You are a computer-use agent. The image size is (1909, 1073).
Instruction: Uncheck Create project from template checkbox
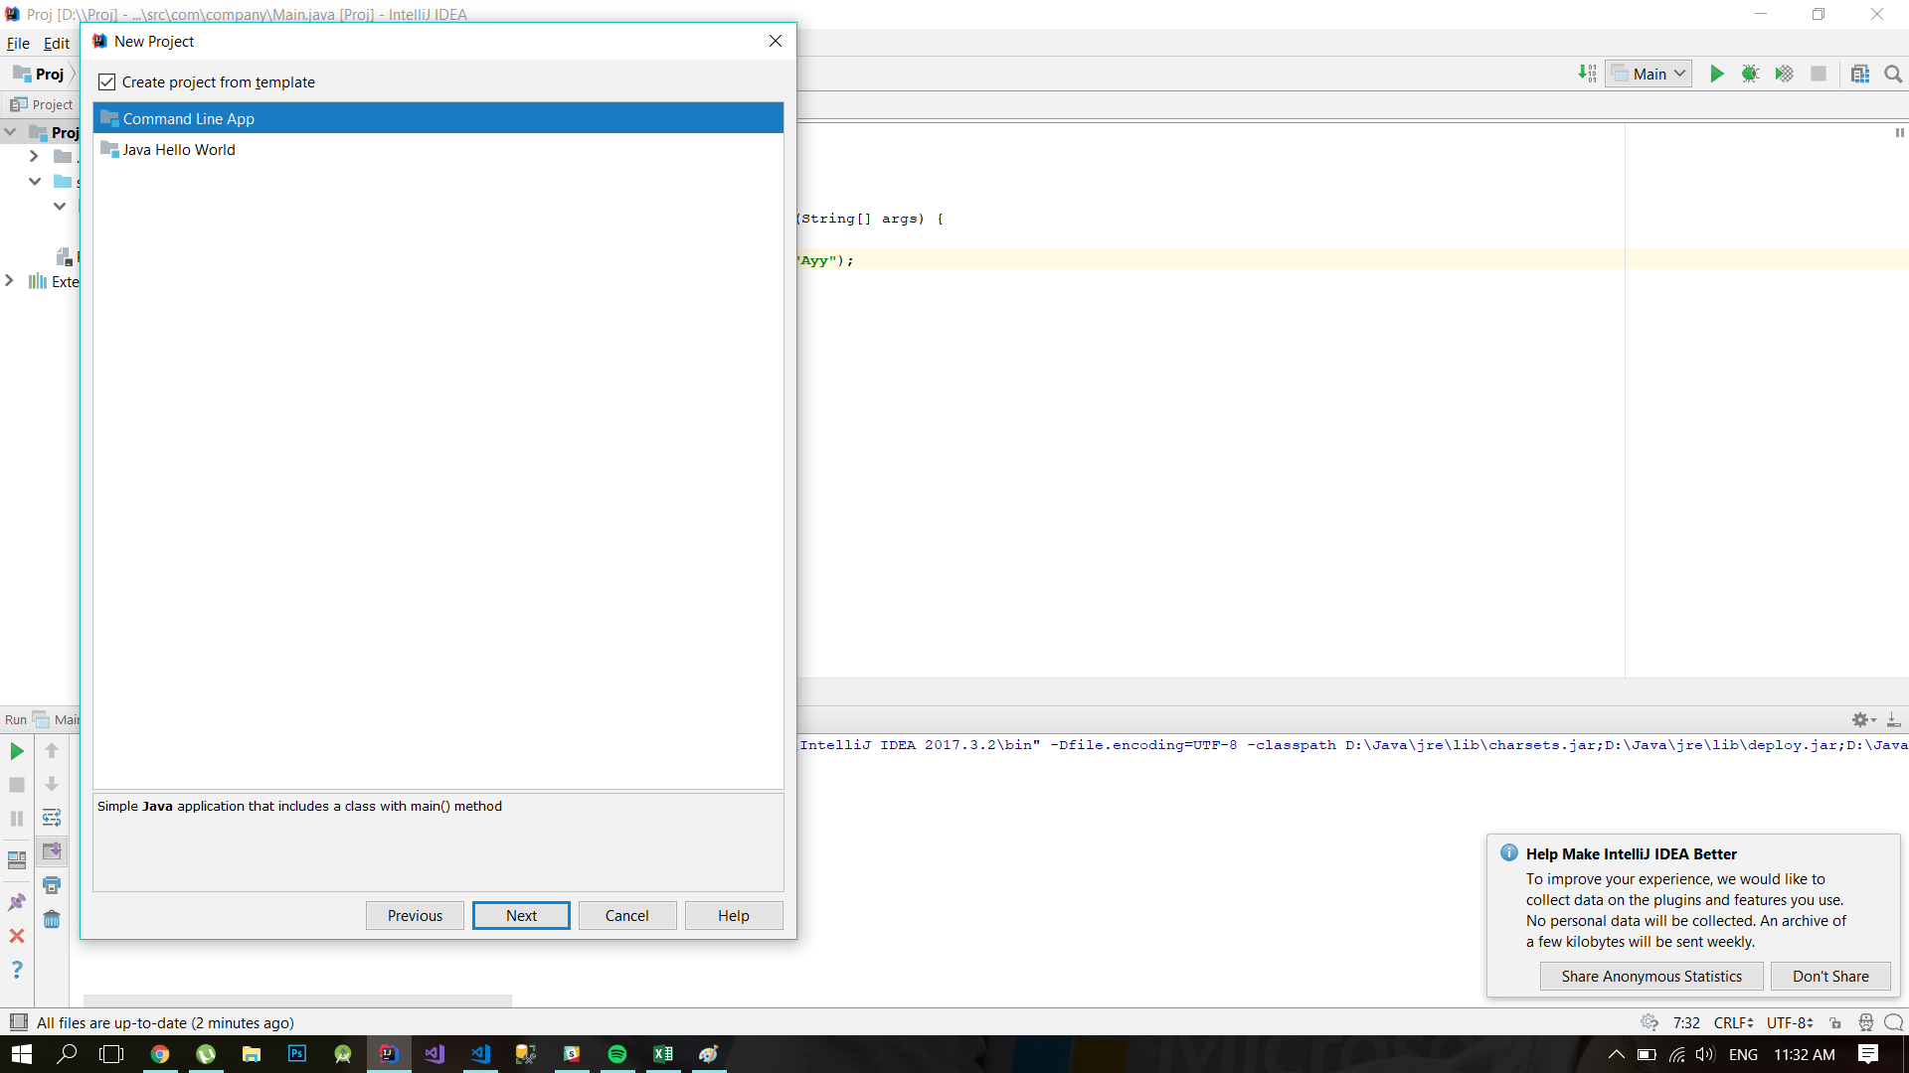point(107,82)
